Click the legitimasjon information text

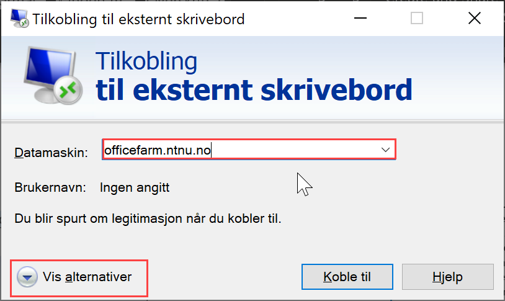tap(148, 218)
